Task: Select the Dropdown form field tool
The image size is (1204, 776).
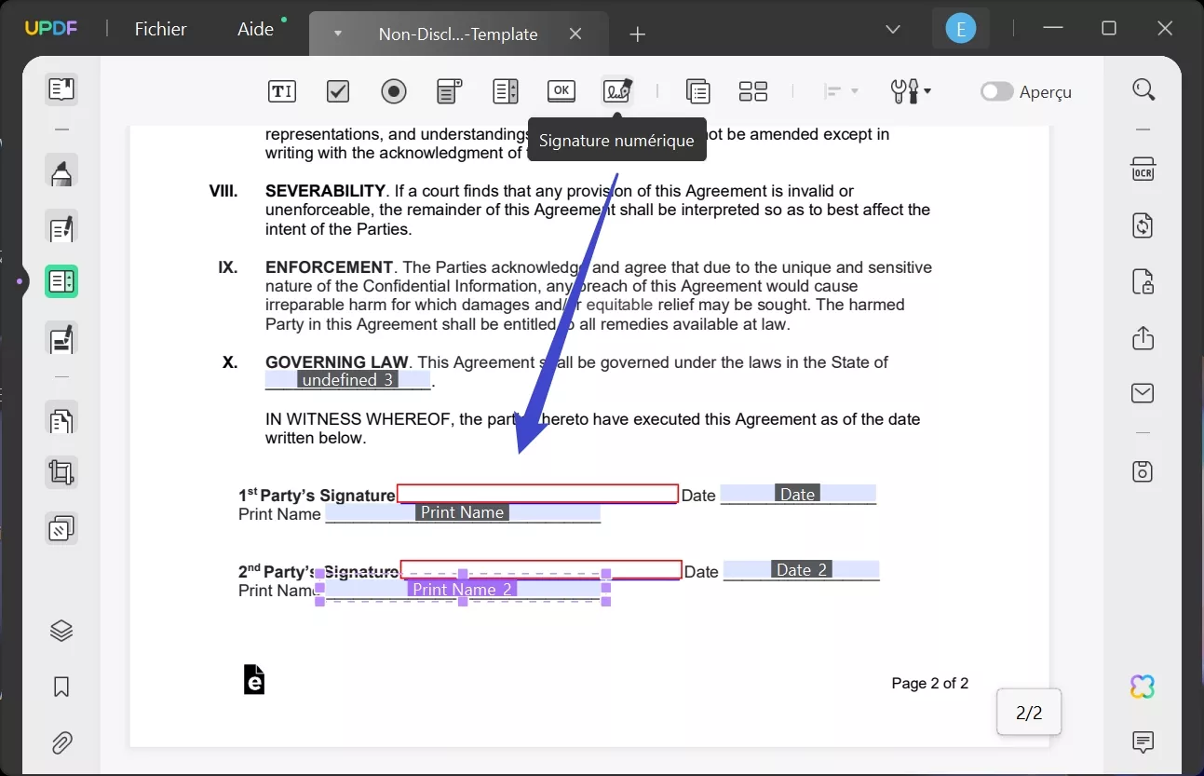Action: pos(450,91)
